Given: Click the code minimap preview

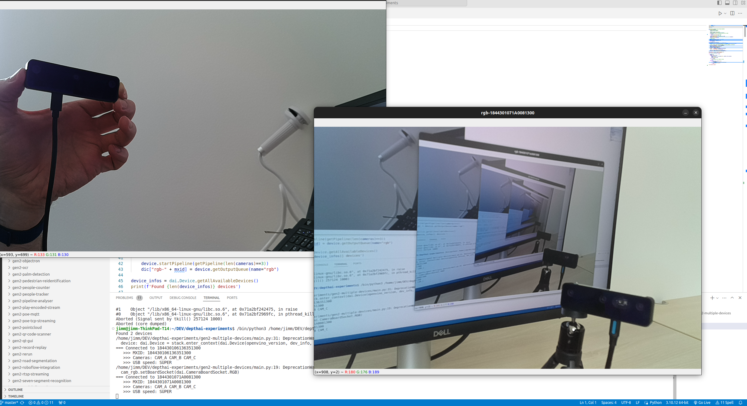Looking at the screenshot, I should click(725, 45).
